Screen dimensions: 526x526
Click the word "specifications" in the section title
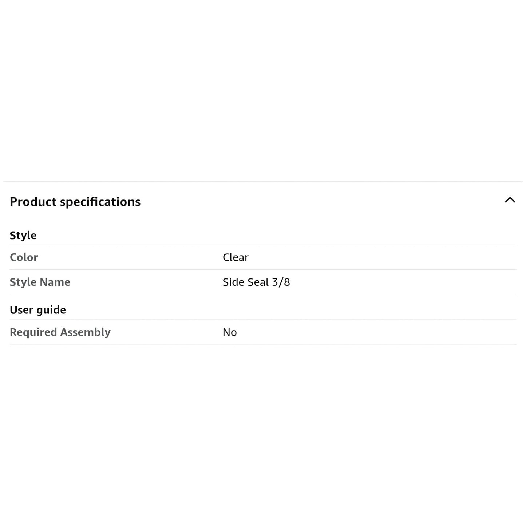click(100, 202)
